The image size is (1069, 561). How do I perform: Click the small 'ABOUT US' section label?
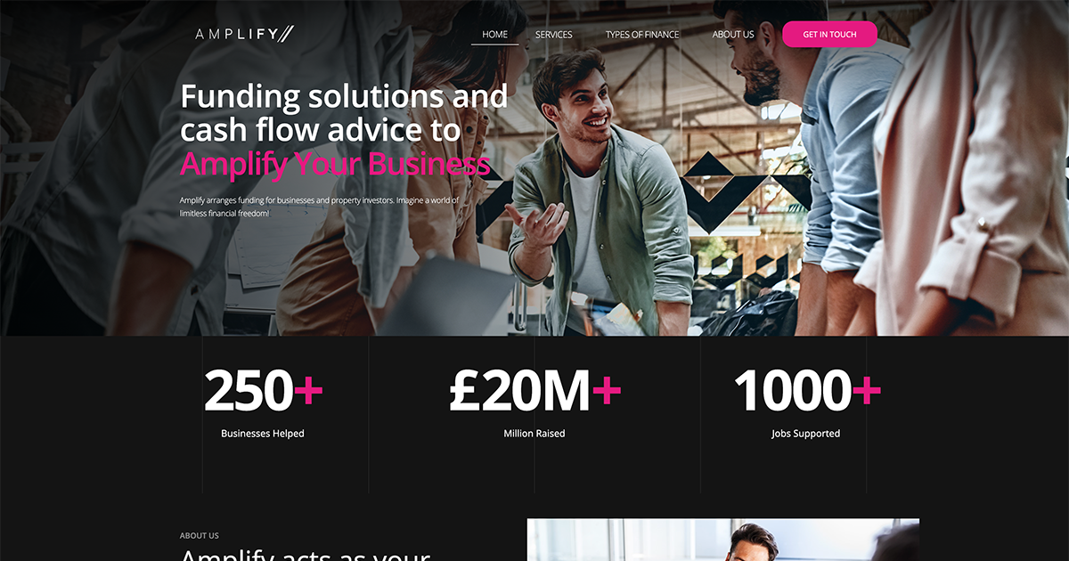tap(200, 536)
